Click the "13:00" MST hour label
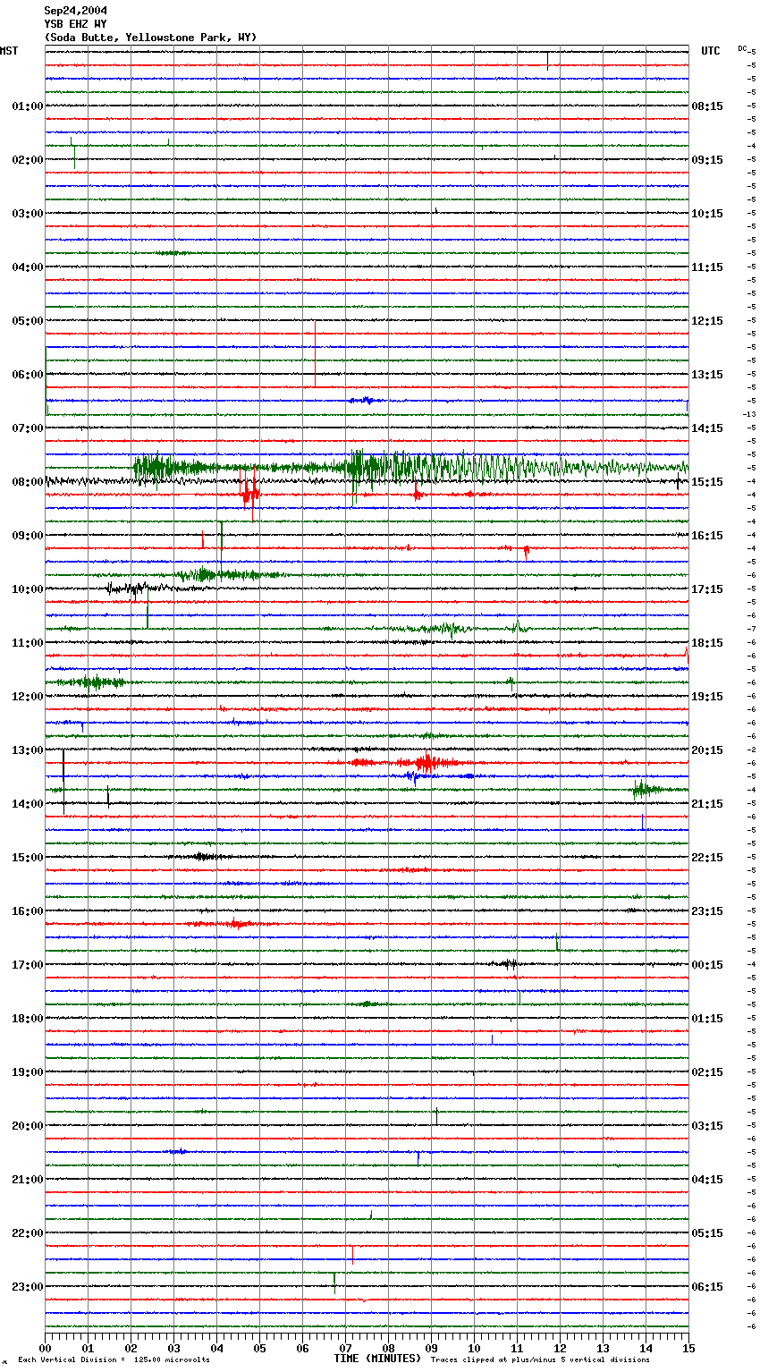 tap(28, 750)
